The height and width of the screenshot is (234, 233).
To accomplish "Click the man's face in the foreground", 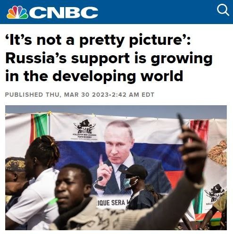I will pos(71,187).
